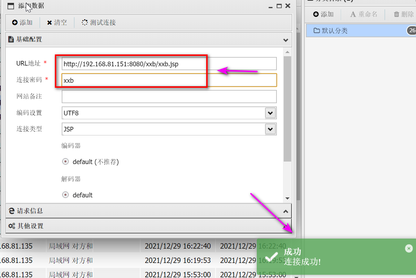The image size is (416, 278).
Task: Click the 26 count badge on 默认分类
Action: pyautogui.click(x=411, y=30)
